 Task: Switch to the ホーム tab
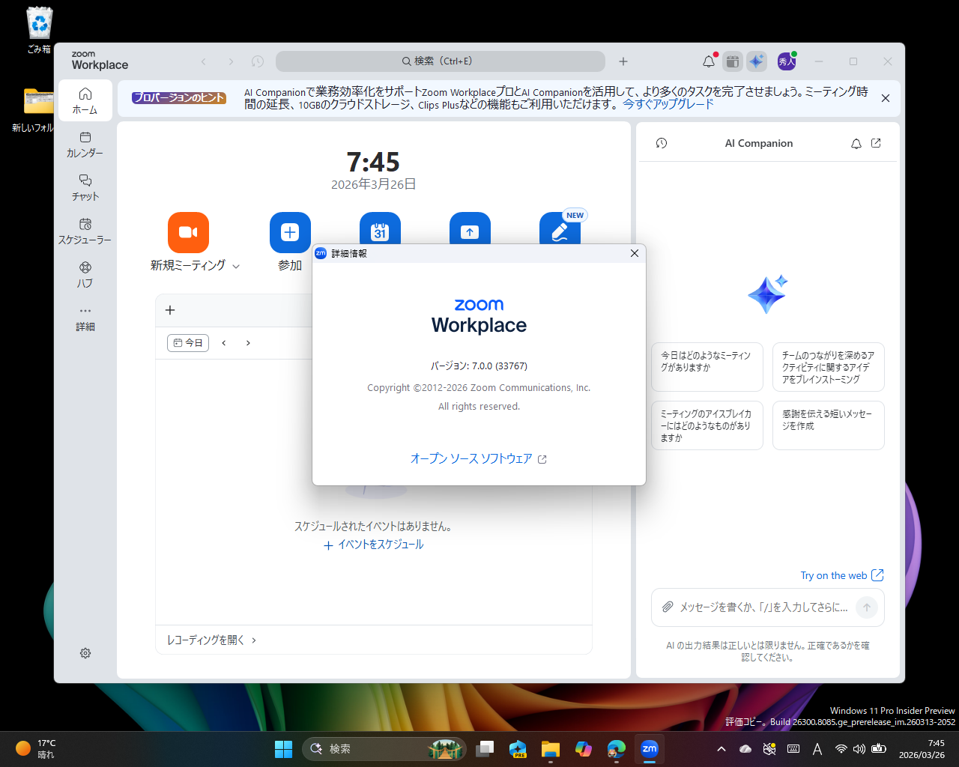click(85, 100)
